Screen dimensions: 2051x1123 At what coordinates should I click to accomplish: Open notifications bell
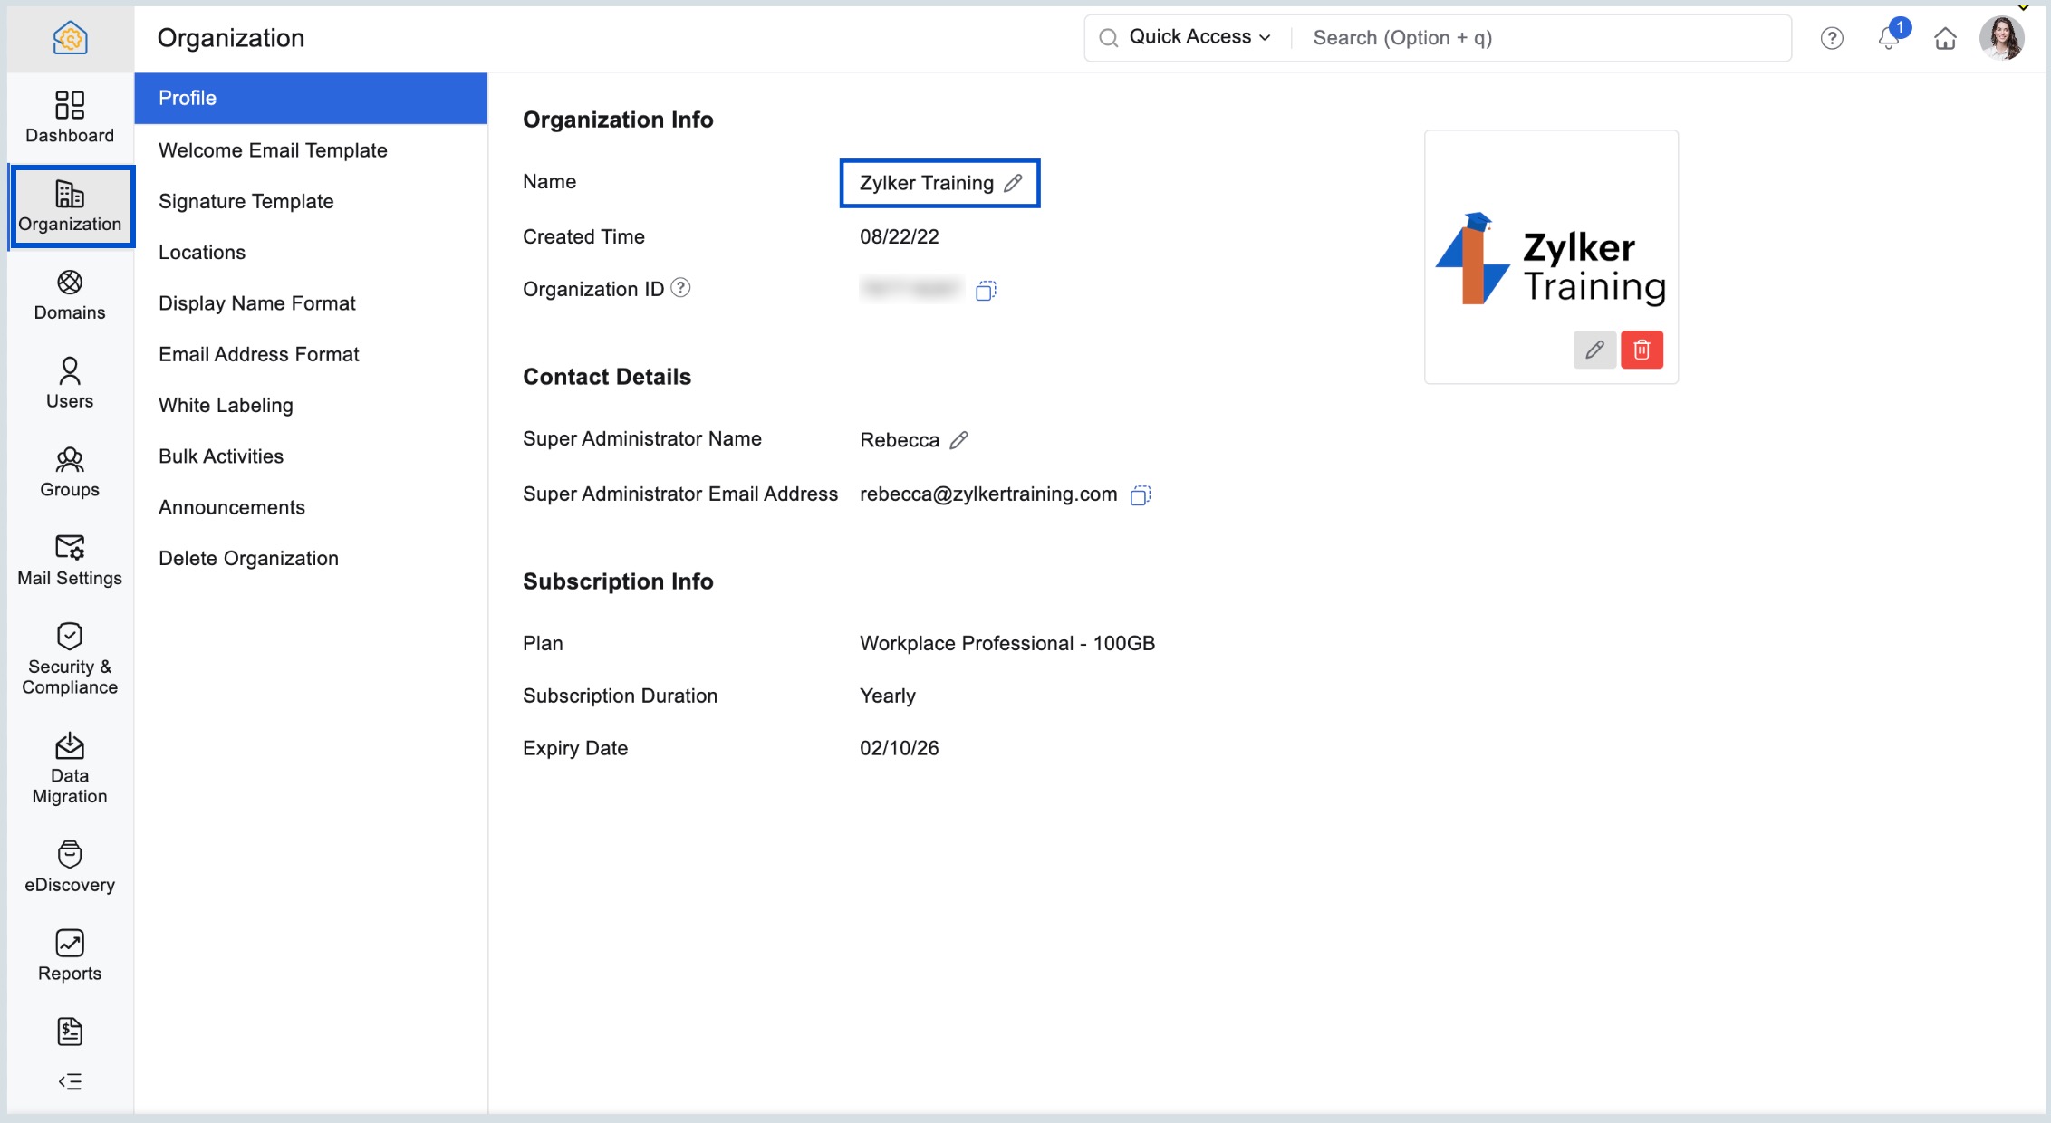click(x=1889, y=38)
